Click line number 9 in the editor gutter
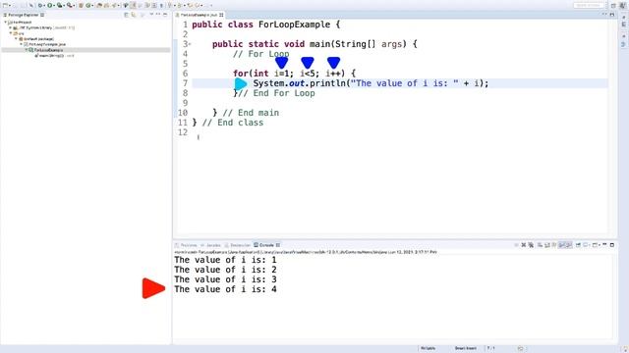 (x=185, y=103)
